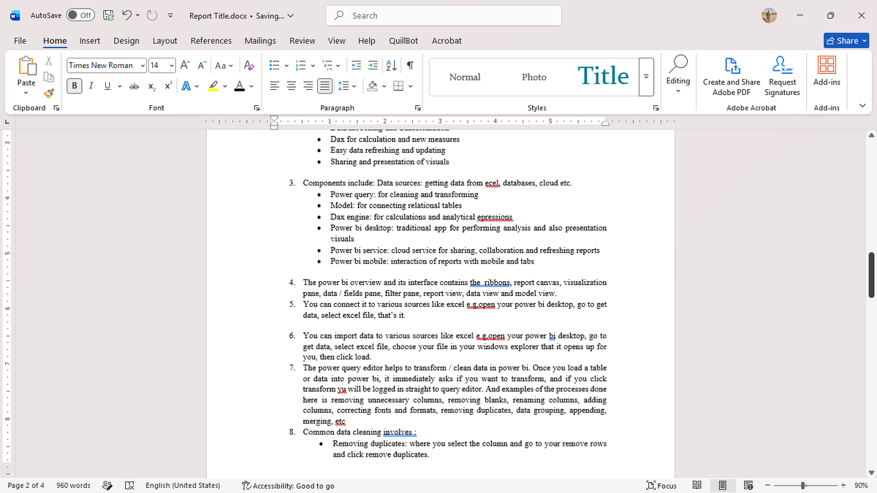Undo the last action
The width and height of the screenshot is (877, 493).
coord(126,15)
